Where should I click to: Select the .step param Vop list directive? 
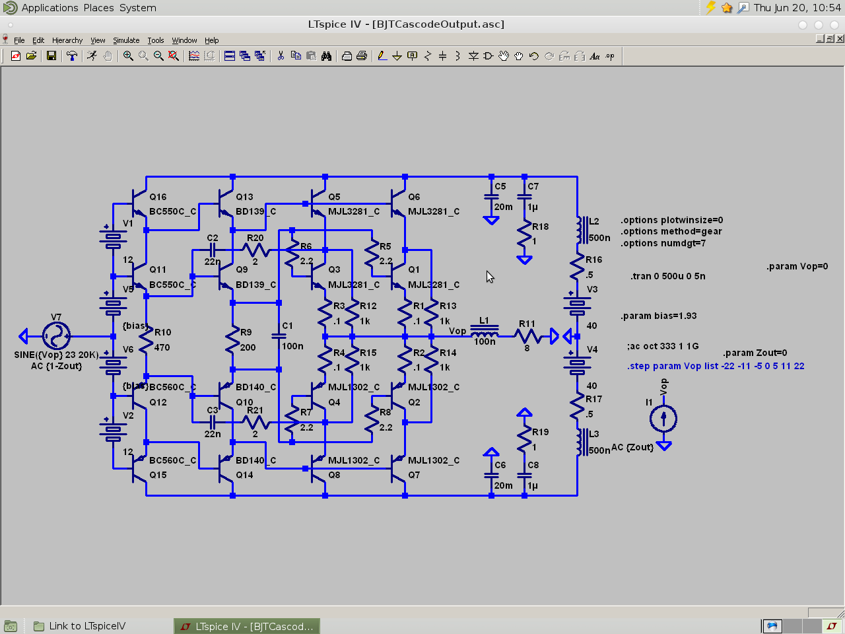pos(716,366)
